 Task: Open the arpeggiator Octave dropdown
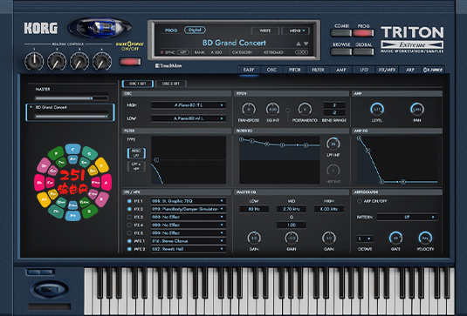tap(365, 239)
